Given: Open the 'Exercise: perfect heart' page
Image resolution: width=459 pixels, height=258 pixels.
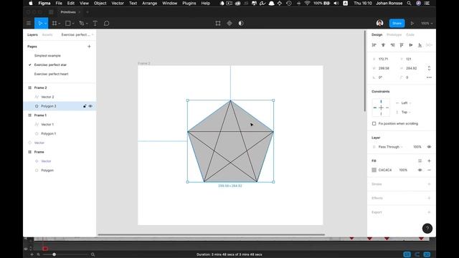Looking at the screenshot, I should pos(51,74).
